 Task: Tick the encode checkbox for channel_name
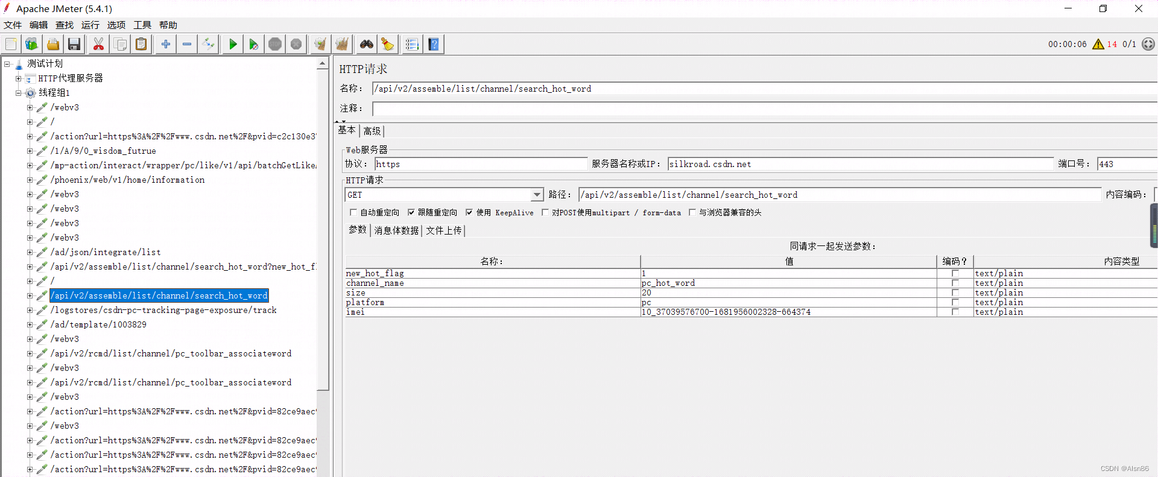coord(955,283)
